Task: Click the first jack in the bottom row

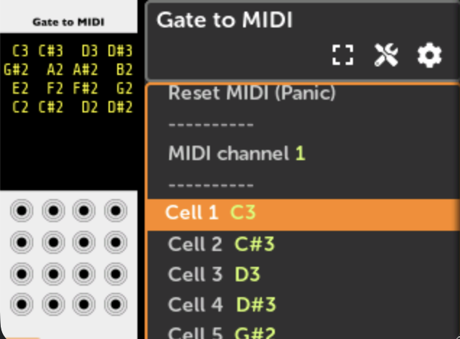Action: (x=22, y=304)
